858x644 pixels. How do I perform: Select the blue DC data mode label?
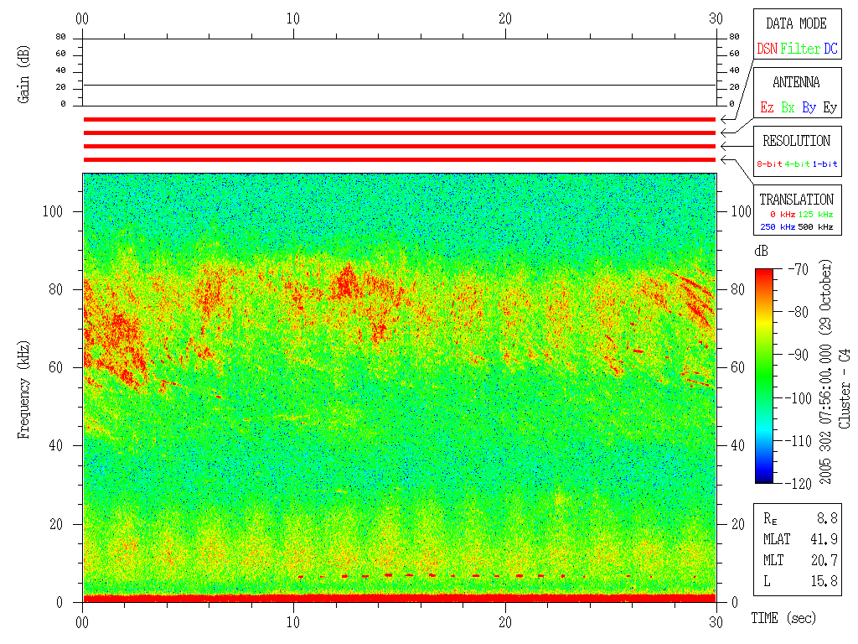pos(830,49)
